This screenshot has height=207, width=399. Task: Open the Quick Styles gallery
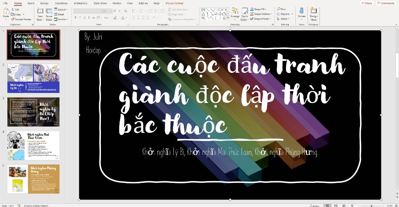coord(244,14)
